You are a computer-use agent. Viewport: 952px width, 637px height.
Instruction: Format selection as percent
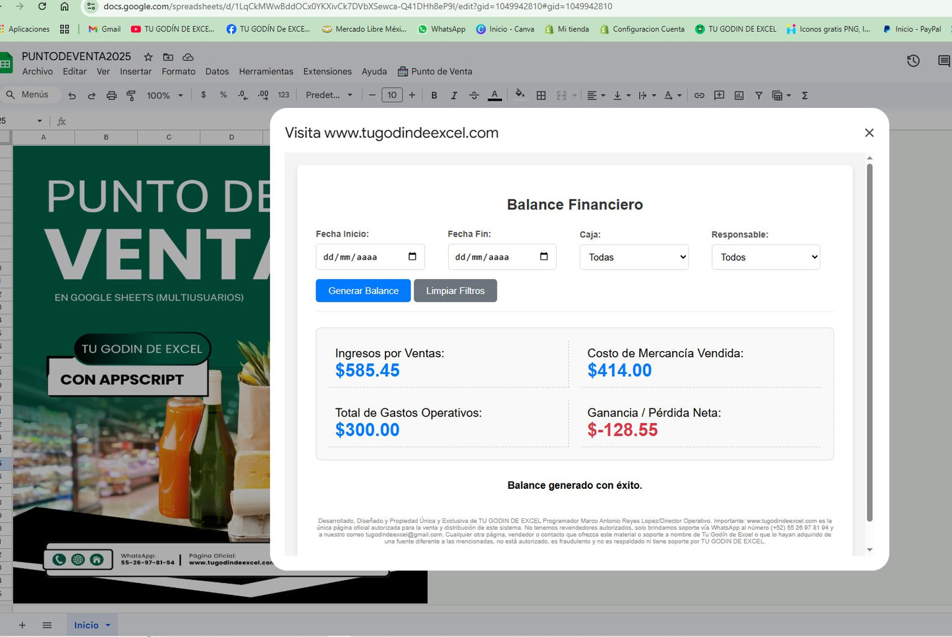[x=223, y=95]
